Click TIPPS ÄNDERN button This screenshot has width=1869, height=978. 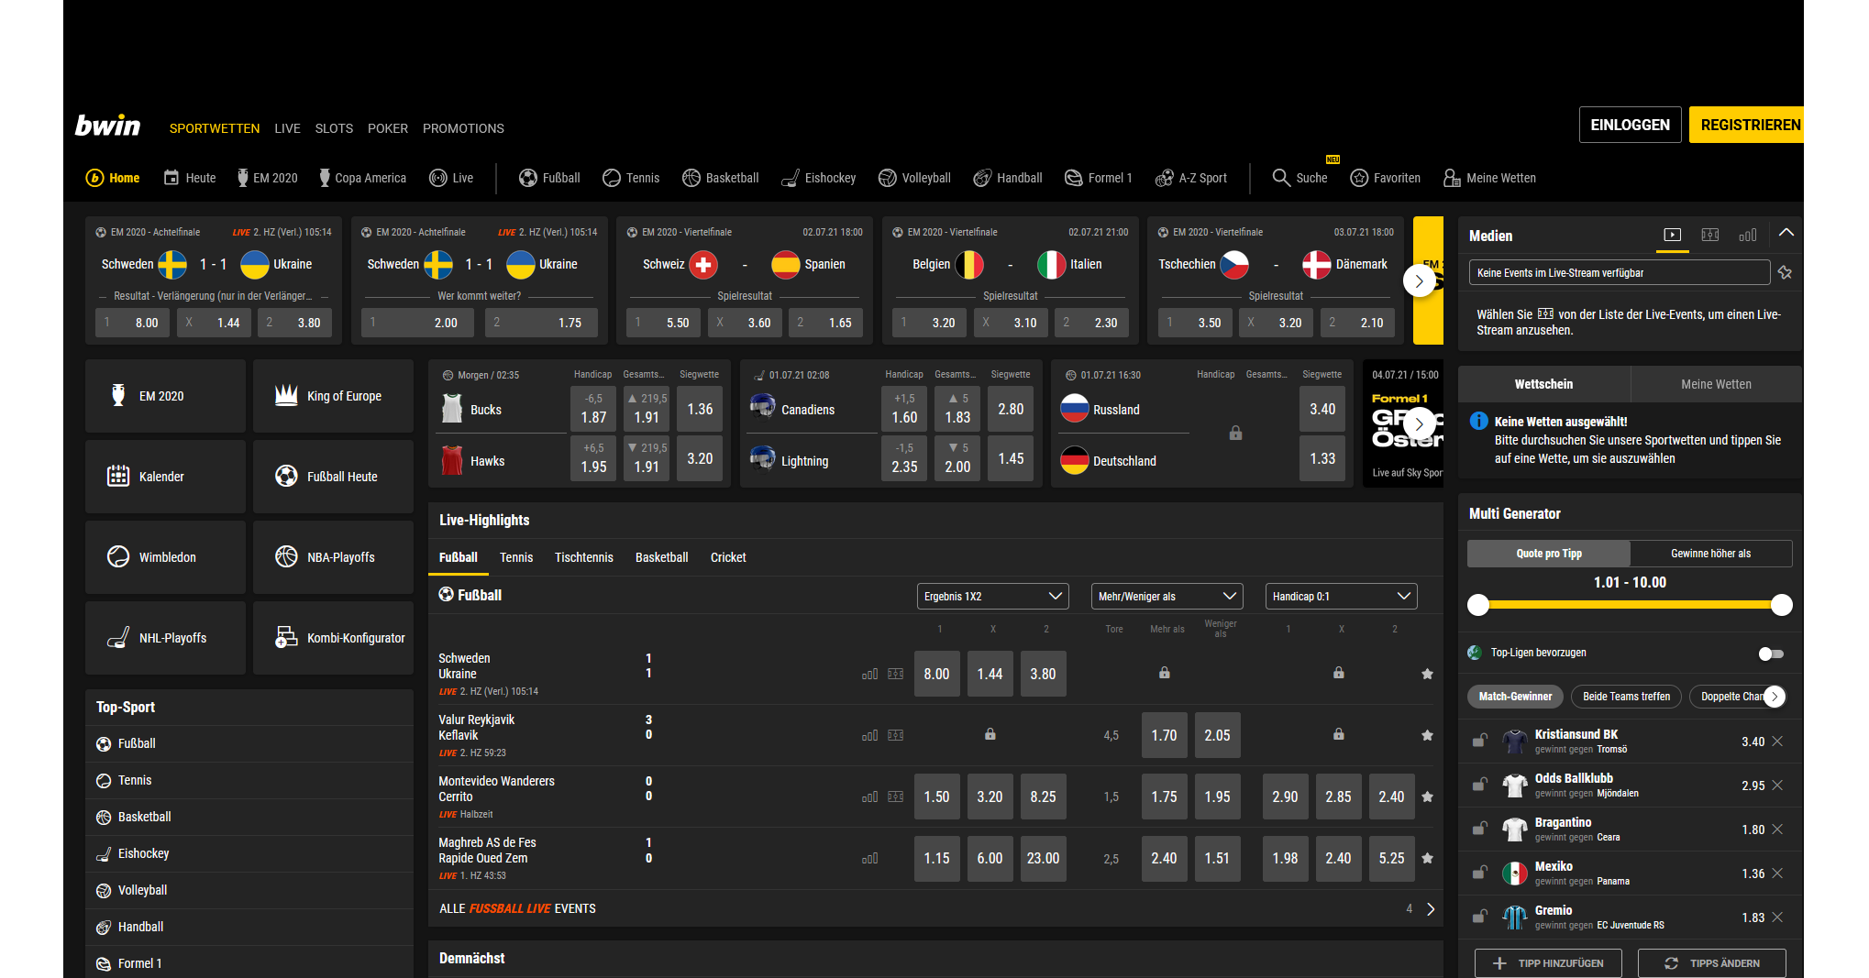(x=1712, y=963)
